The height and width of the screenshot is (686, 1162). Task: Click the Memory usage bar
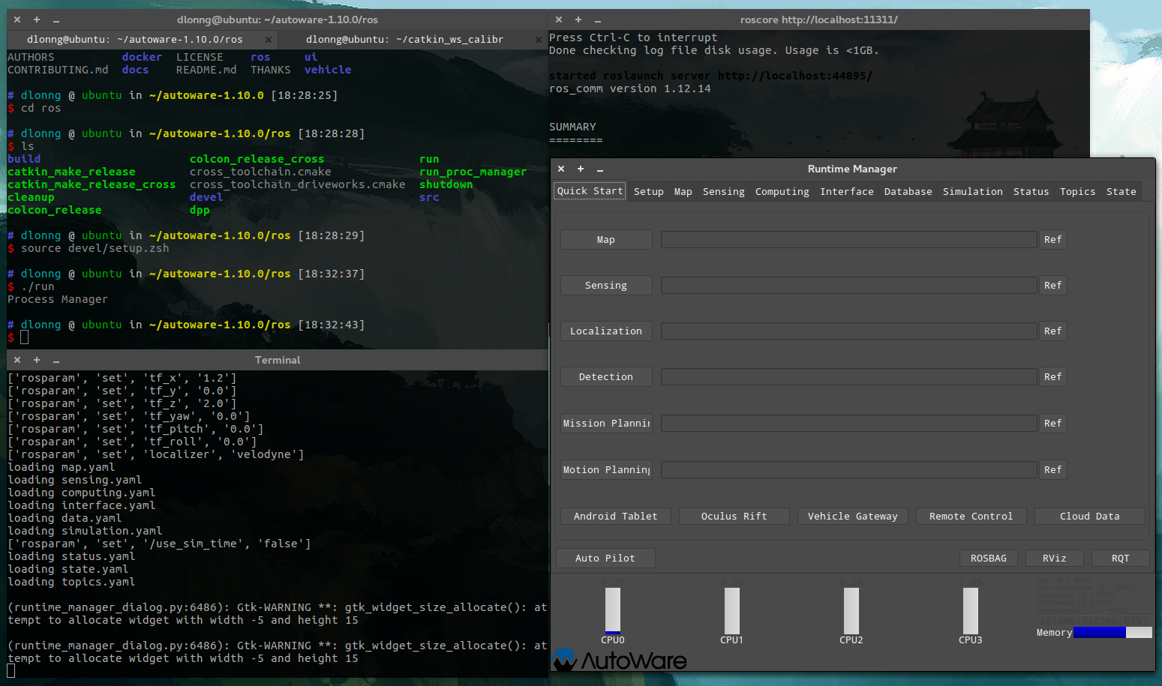pos(1113,633)
